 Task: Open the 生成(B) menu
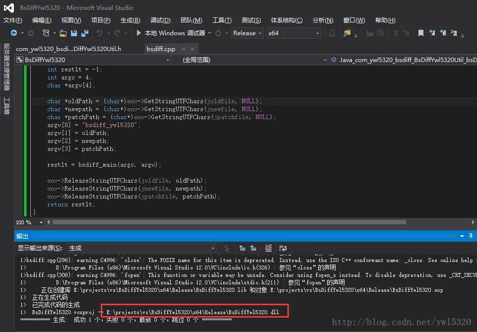point(130,20)
